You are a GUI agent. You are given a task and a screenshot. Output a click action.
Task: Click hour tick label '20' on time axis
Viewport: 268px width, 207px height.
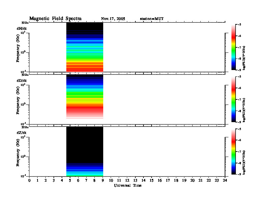[193, 180]
